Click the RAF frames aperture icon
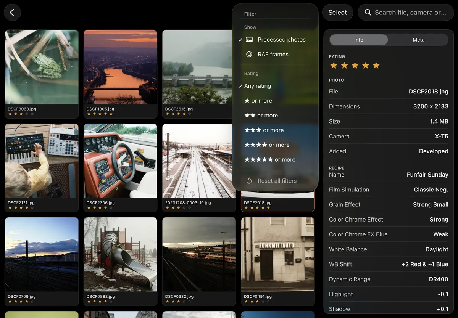This screenshot has width=458, height=318. 249,55
